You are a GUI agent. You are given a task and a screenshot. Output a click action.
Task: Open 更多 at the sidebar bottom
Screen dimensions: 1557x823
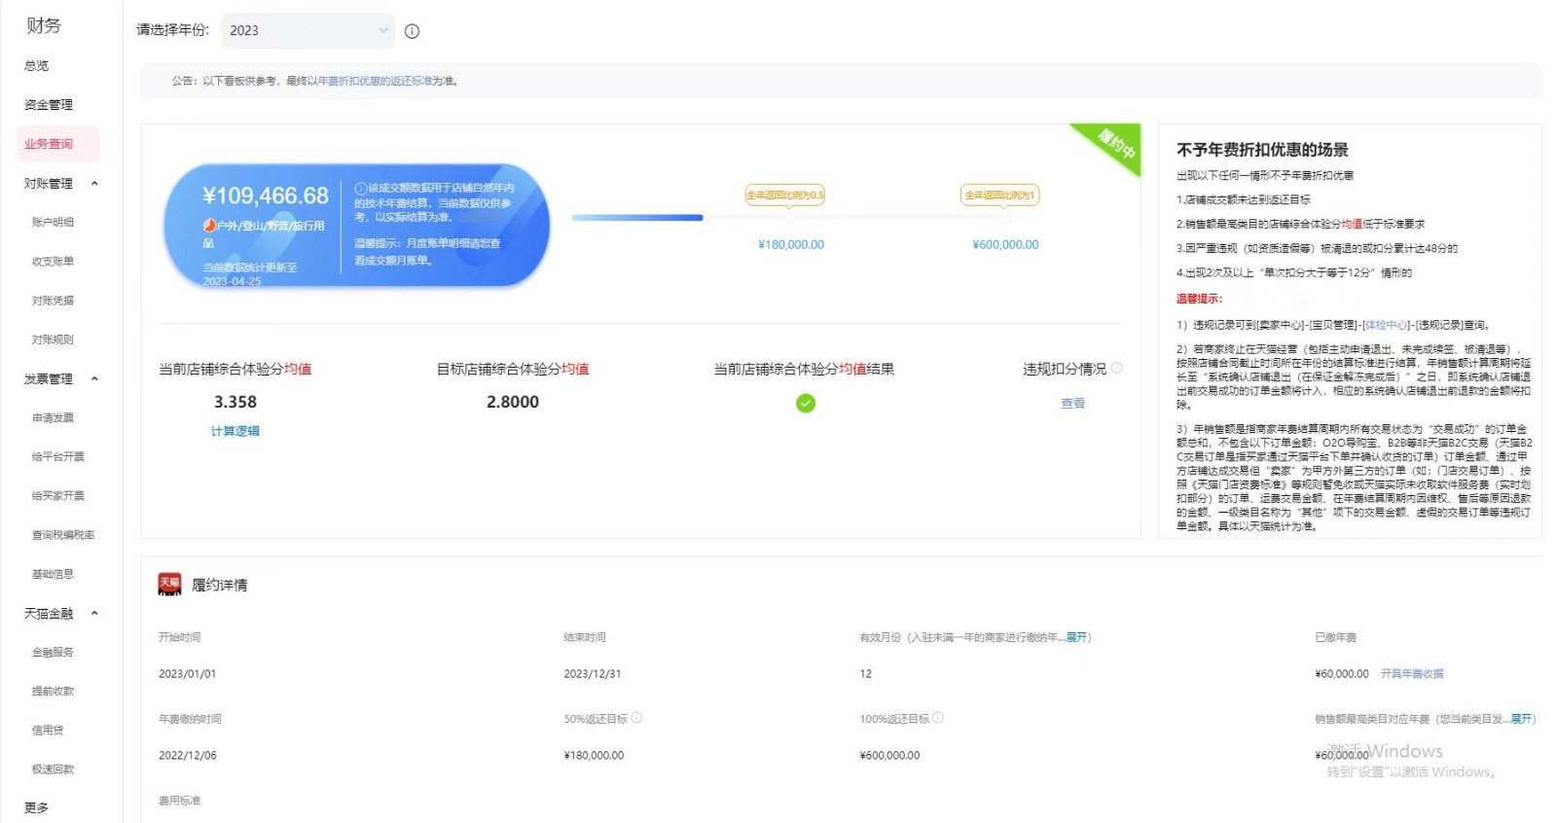click(x=37, y=807)
